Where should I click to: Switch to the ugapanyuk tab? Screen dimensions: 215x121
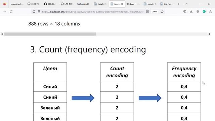tap(17, 4)
